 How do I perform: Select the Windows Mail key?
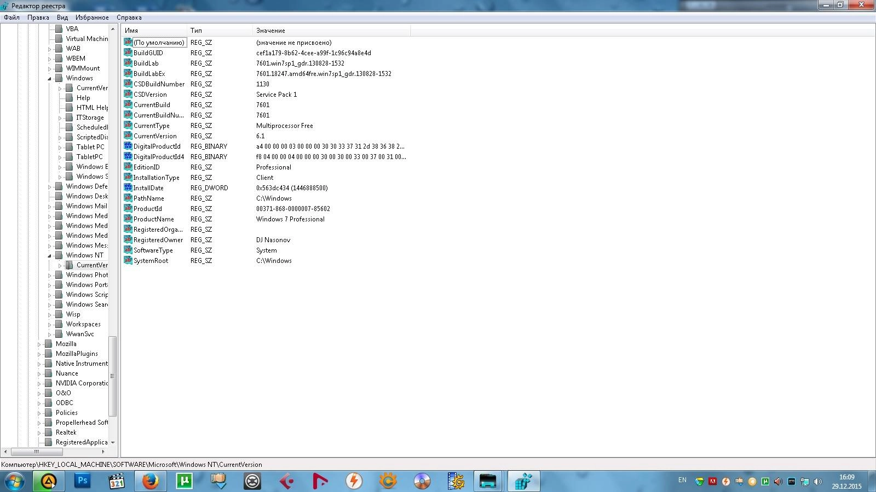(87, 206)
